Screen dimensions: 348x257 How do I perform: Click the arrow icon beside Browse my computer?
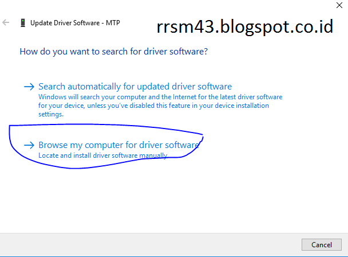point(29,145)
